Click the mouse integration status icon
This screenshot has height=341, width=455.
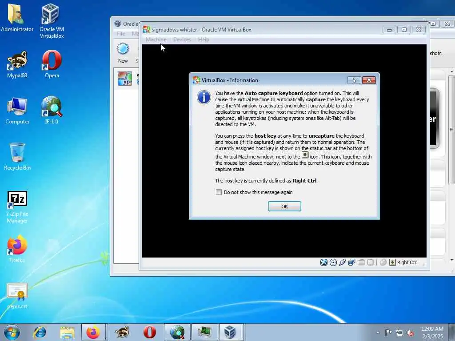[x=383, y=262]
